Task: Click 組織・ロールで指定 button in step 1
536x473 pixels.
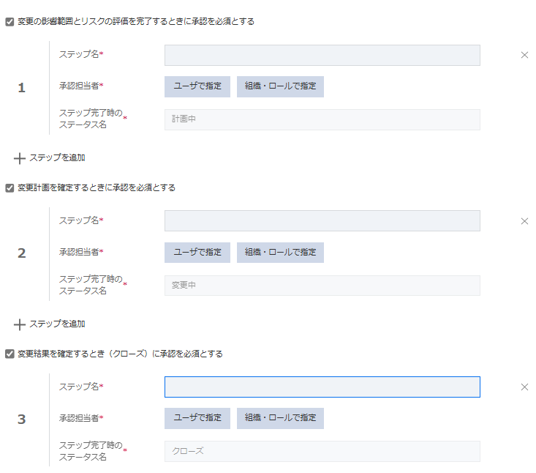Action: point(280,86)
